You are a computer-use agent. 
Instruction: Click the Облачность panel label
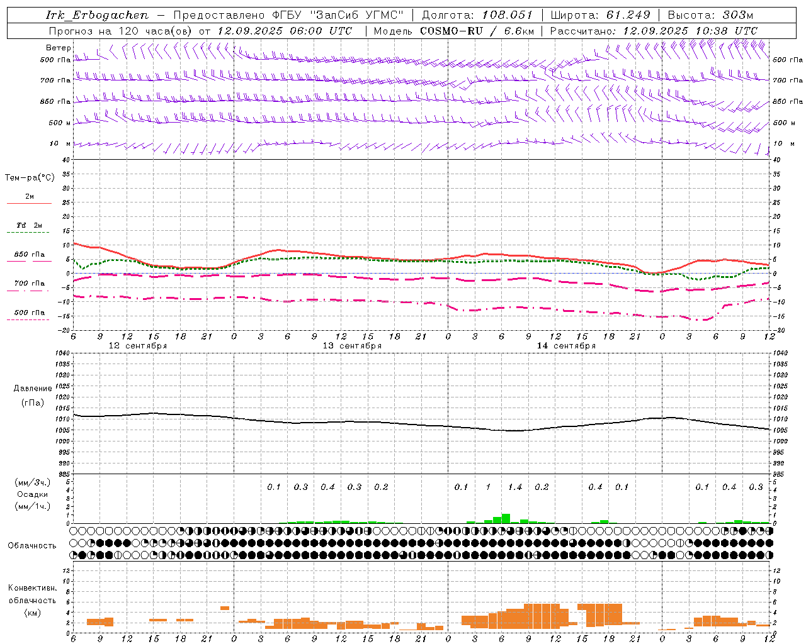(32, 545)
